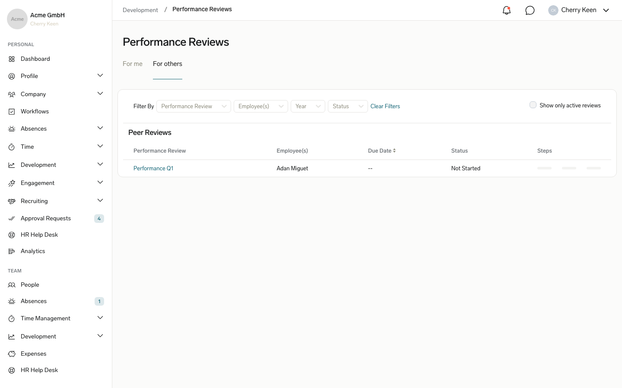Click the Cherry Keen user avatar
622x388 pixels.
point(553,10)
